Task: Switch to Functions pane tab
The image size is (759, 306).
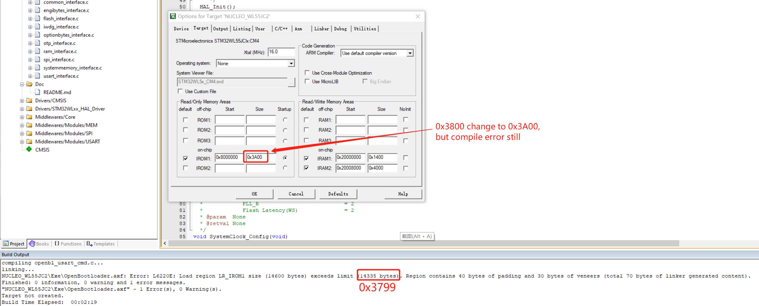Action: (x=68, y=244)
